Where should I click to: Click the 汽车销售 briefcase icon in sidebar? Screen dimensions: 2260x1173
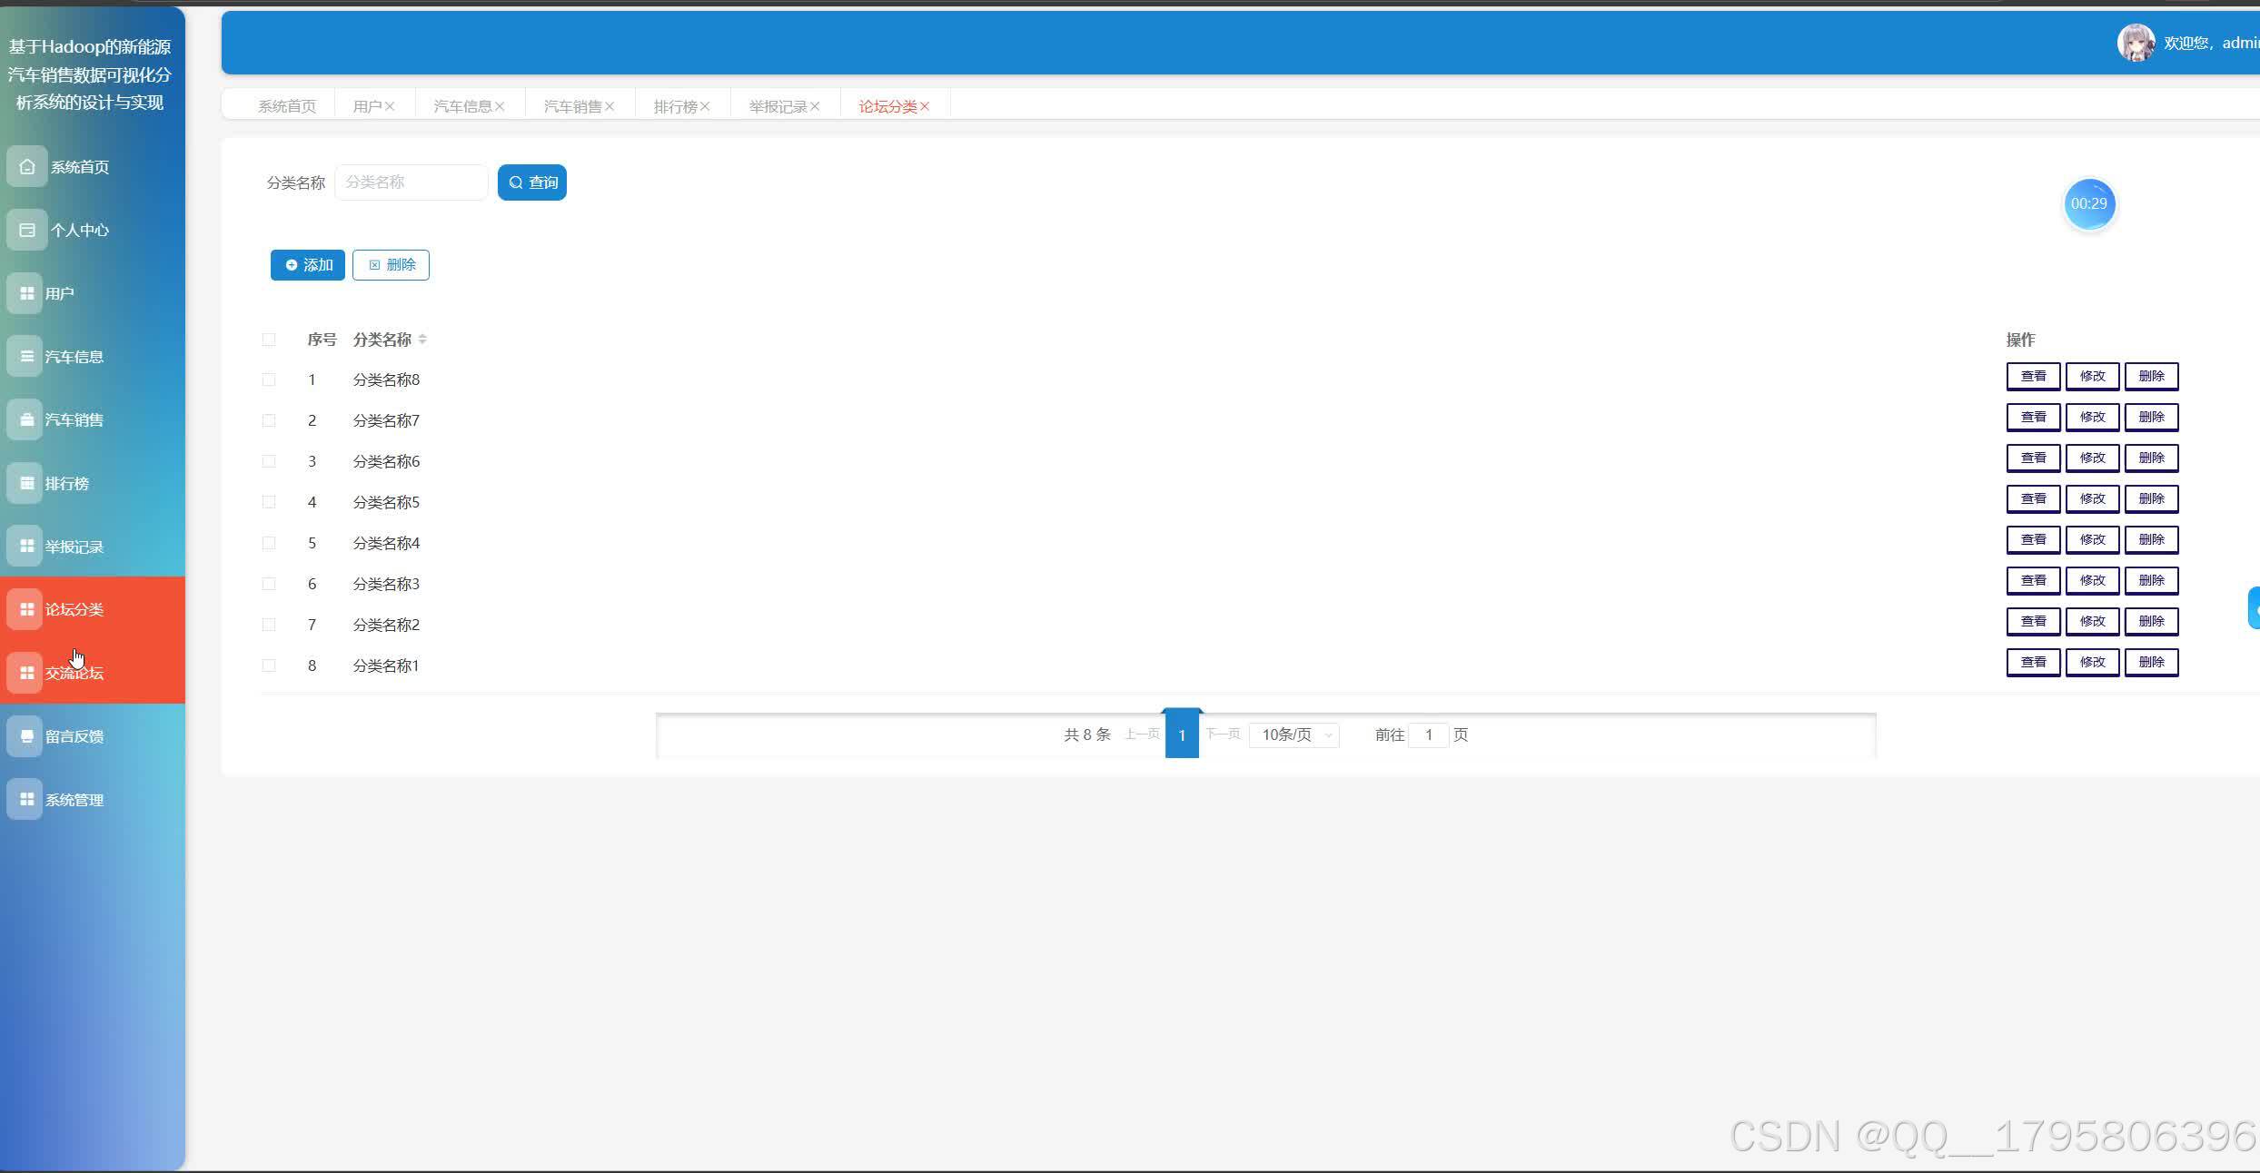[x=27, y=420]
